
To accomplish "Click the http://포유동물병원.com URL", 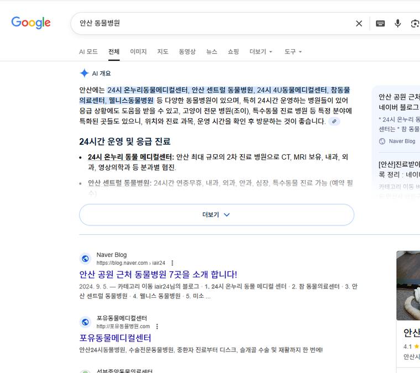I will [x=123, y=327].
